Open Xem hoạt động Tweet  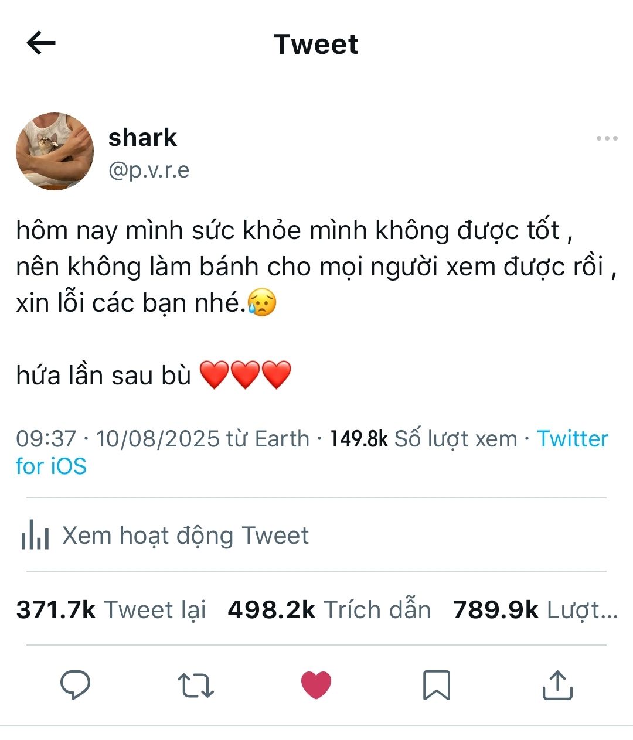[x=185, y=535]
